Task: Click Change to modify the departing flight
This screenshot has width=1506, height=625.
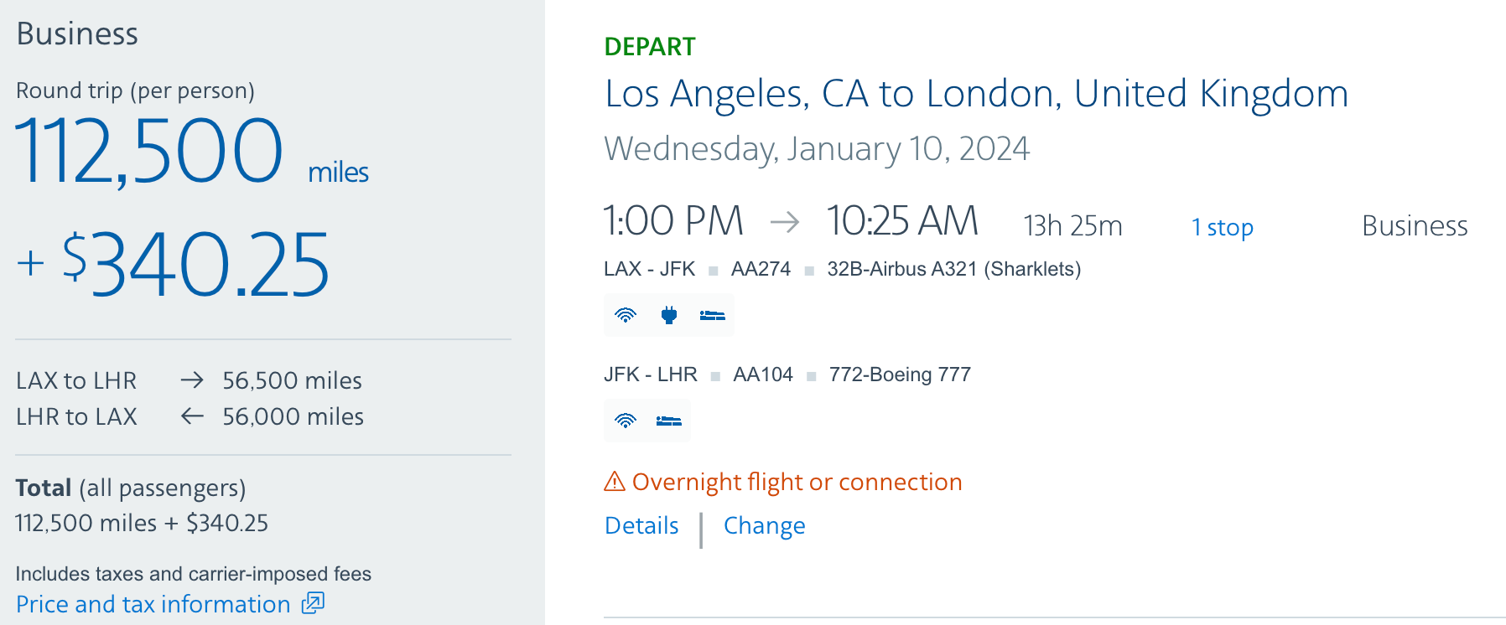Action: click(764, 526)
